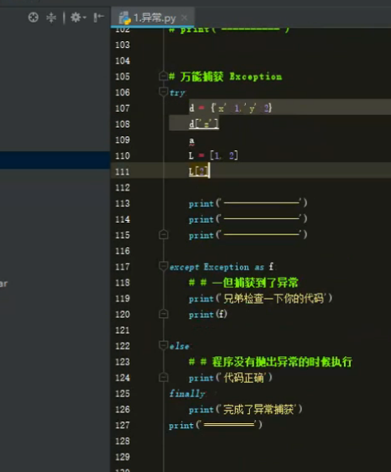Hide the project tool window panel
The image size is (391, 472).
tap(98, 17)
